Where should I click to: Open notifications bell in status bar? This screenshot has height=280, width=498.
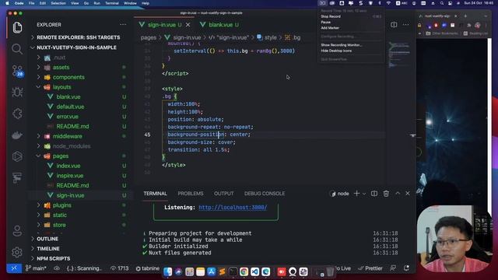(406, 268)
